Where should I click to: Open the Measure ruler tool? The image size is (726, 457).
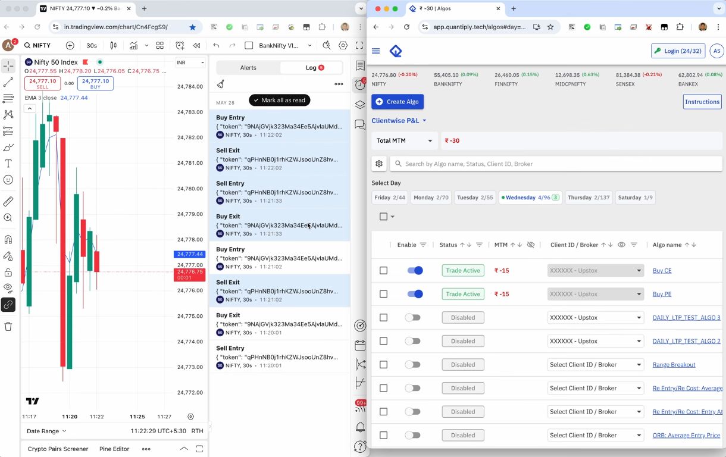8,202
